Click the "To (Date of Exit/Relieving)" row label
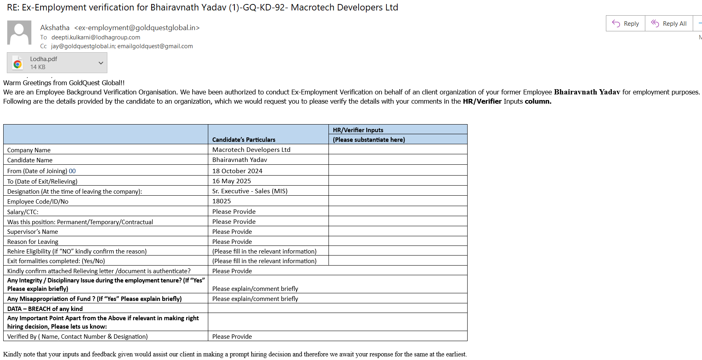702x360 pixels. tap(42, 181)
